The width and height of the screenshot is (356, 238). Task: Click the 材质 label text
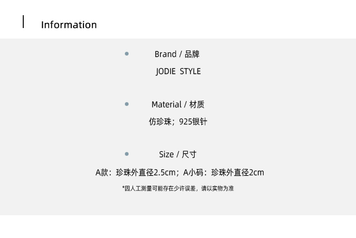(x=197, y=105)
